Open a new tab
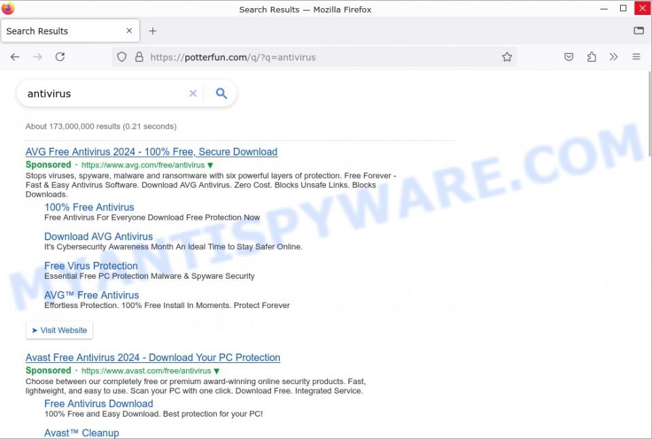 coord(153,31)
